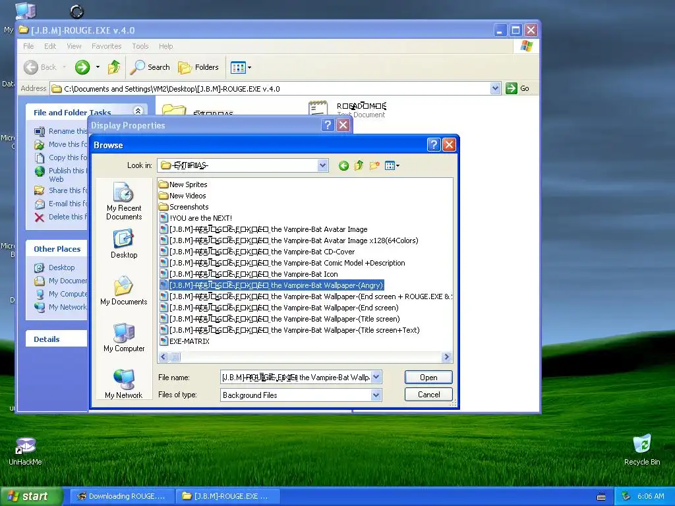
Task: Click the Start button
Action: coord(31,496)
